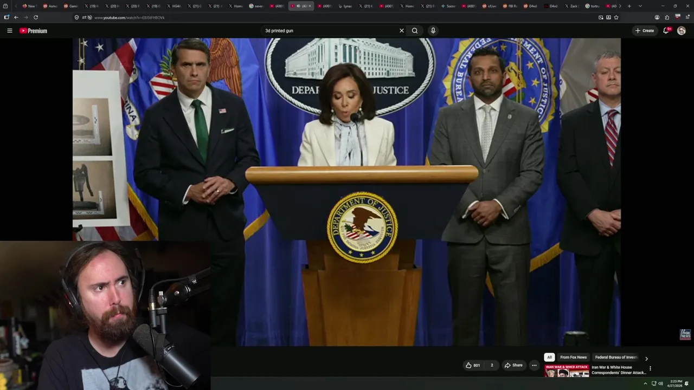Dislike the video via the count 2 button

click(x=492, y=365)
